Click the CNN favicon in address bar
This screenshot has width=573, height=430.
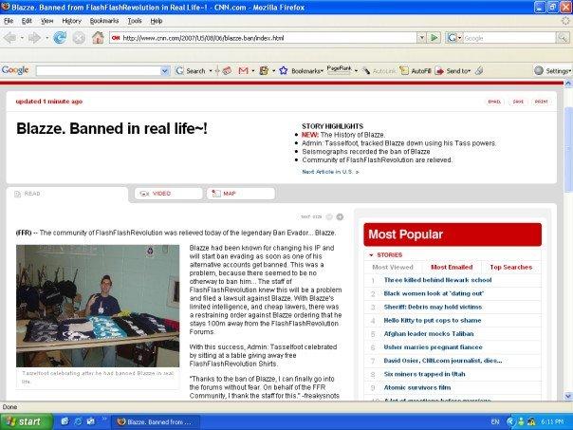(116, 38)
